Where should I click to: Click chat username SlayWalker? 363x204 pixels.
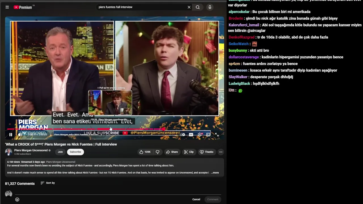[x=238, y=77]
